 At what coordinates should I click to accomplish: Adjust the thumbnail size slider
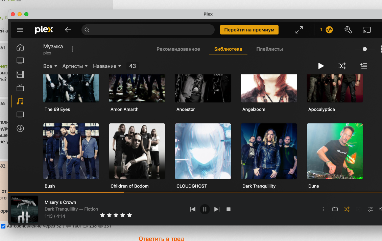(x=365, y=49)
